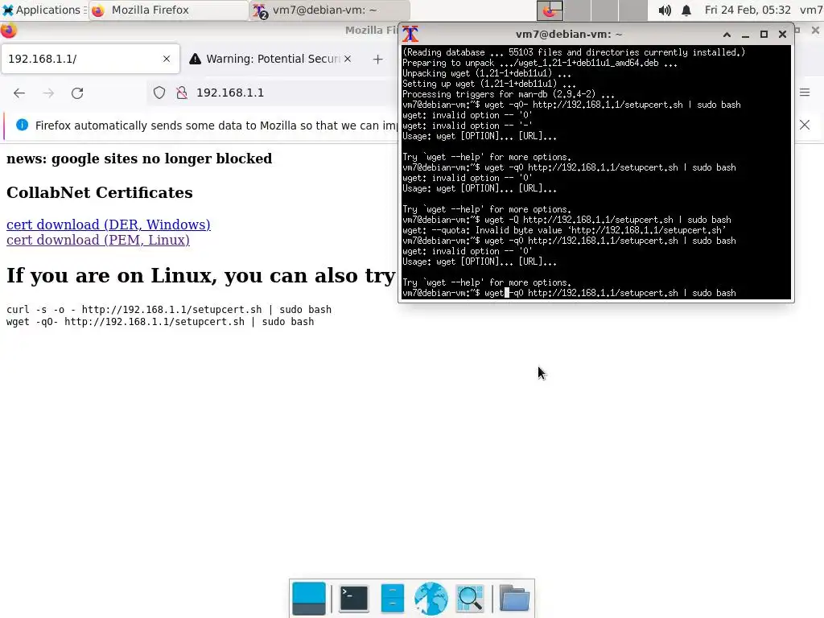Image resolution: width=824 pixels, height=618 pixels.
Task: Open Application Finder magnifier dock icon
Action: click(x=470, y=599)
